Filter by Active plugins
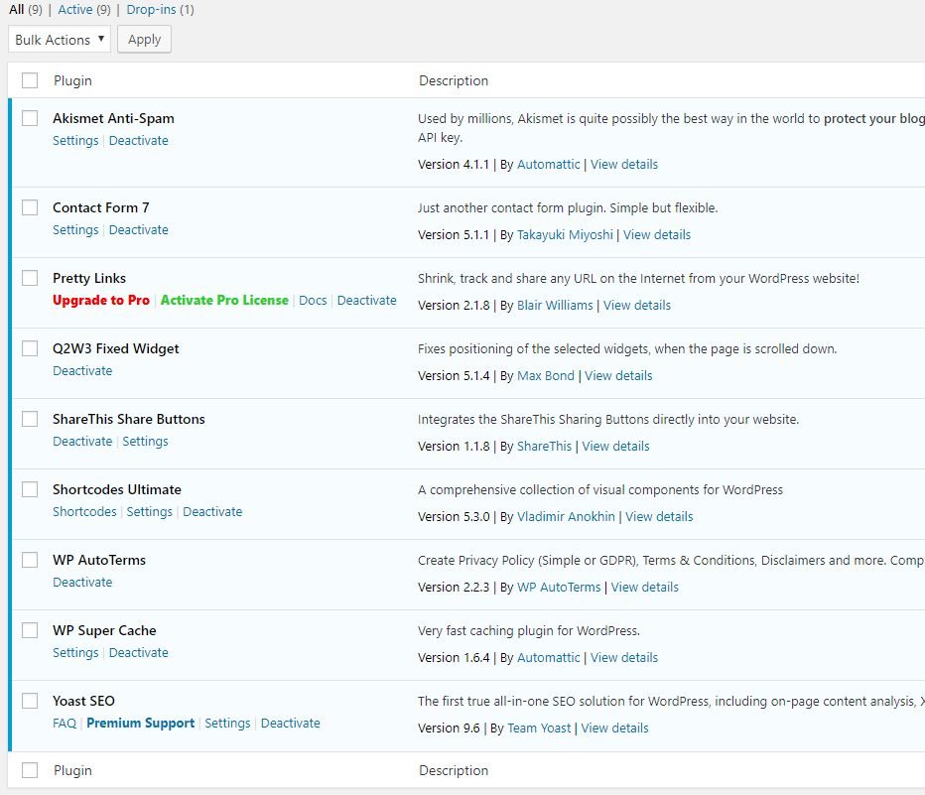Image resolution: width=925 pixels, height=795 pixels. (x=74, y=10)
